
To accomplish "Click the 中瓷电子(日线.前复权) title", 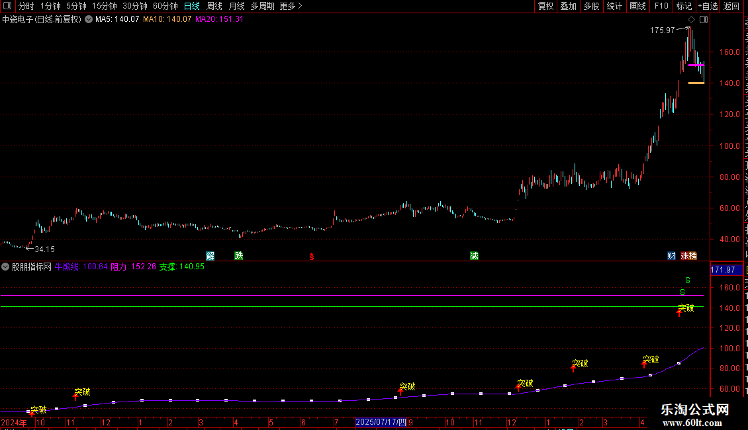I will point(42,20).
